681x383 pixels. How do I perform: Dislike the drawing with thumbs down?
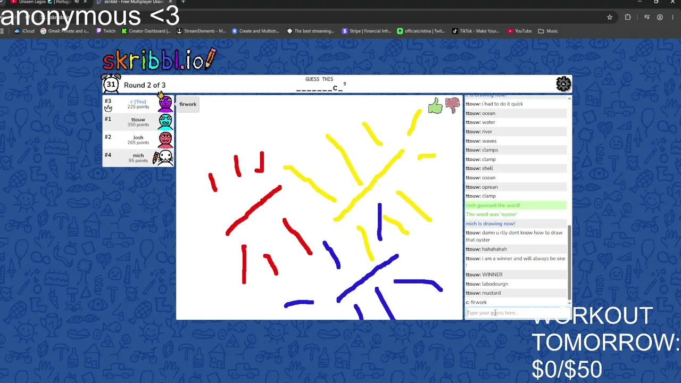(452, 105)
